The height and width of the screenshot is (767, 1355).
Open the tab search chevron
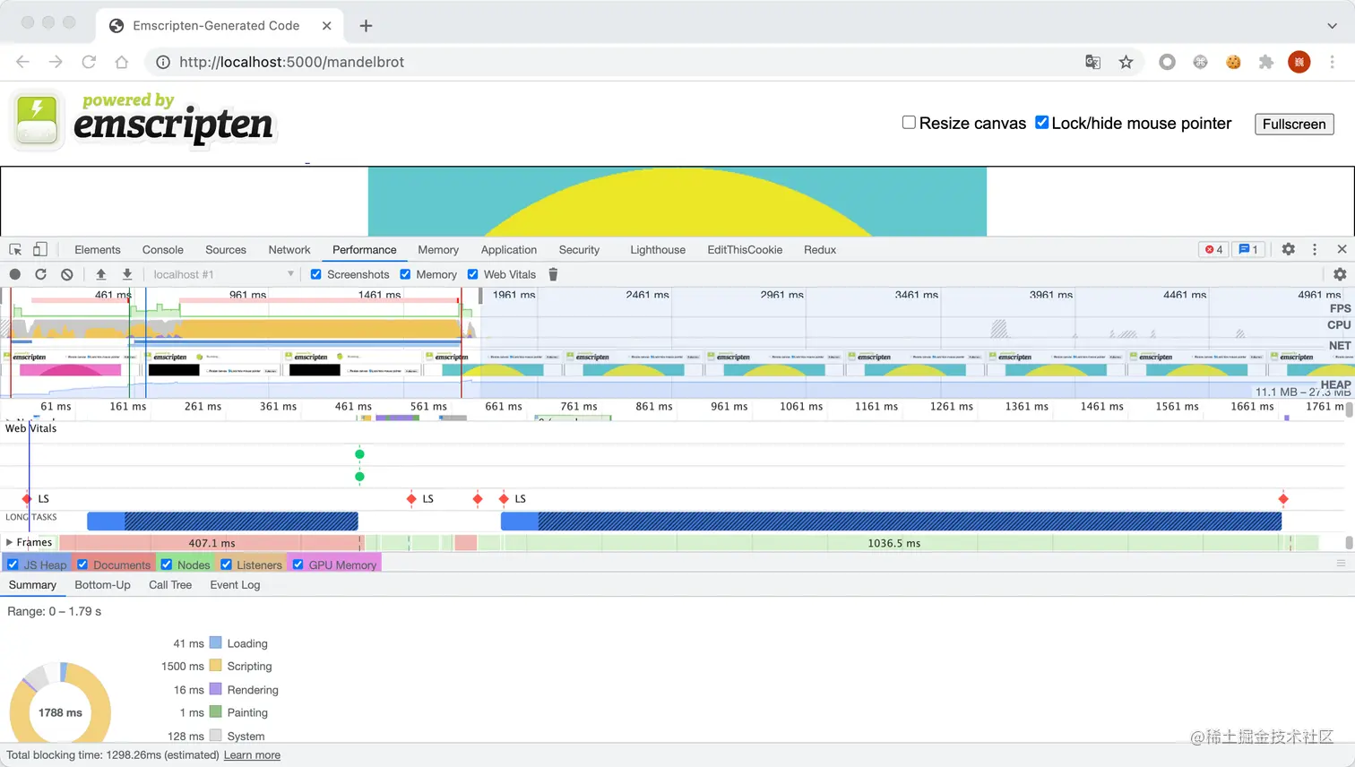click(1332, 26)
